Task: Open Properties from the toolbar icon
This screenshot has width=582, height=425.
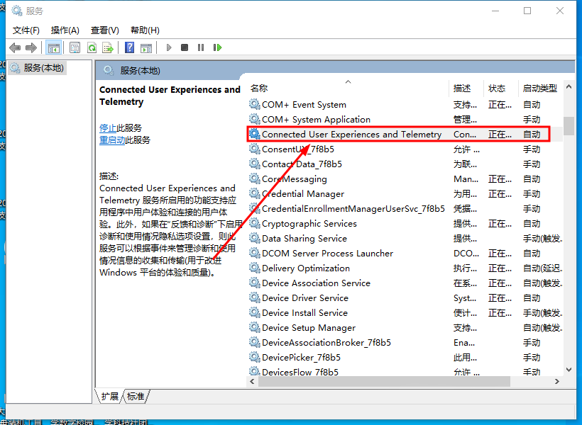Action: pyautogui.click(x=75, y=47)
